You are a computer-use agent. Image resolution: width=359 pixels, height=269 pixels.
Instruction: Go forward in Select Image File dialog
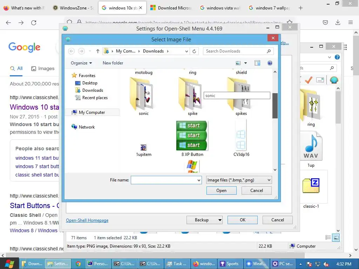[x=81, y=51]
